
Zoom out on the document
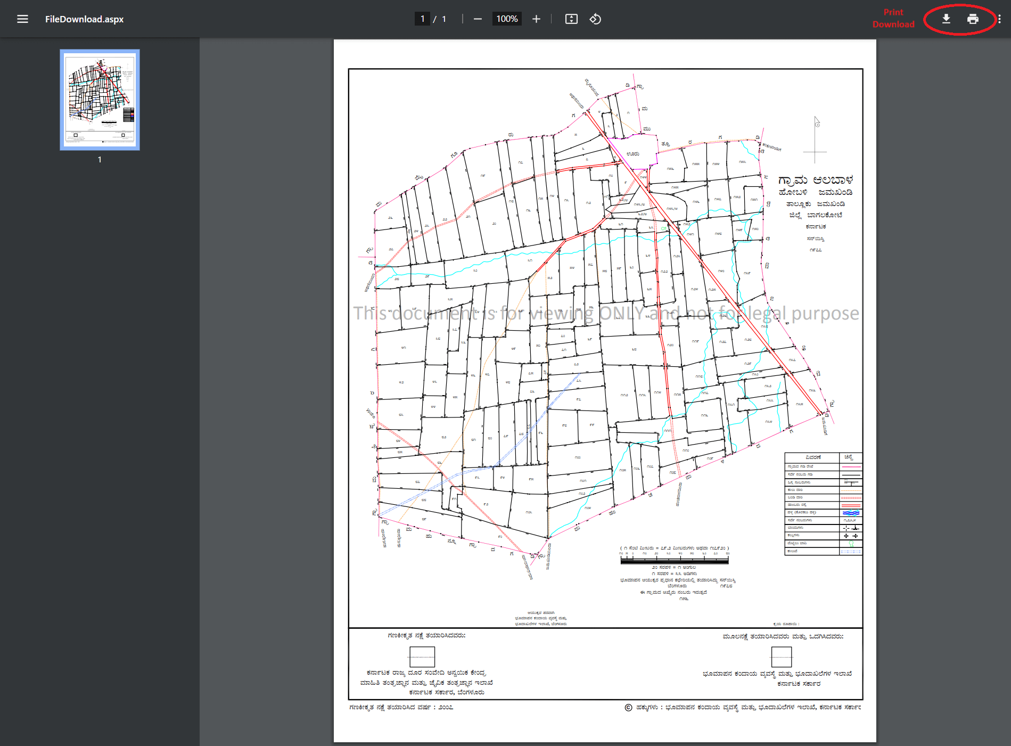pyautogui.click(x=477, y=19)
